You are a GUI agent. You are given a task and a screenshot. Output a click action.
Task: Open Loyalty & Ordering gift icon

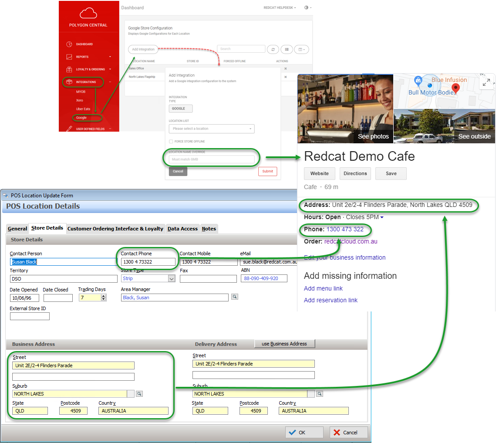tap(69, 69)
